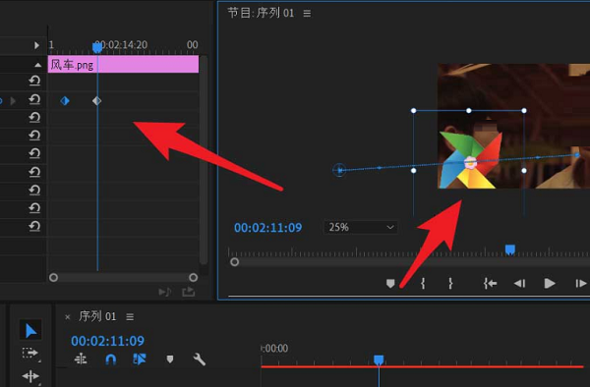This screenshot has height=387, width=590.
Task: Click the Effect Controls playhead marker
Action: coord(97,47)
